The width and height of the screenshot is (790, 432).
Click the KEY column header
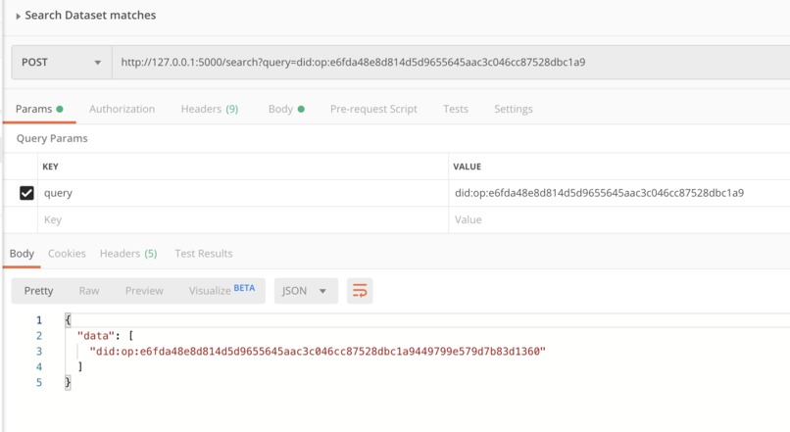pos(50,167)
